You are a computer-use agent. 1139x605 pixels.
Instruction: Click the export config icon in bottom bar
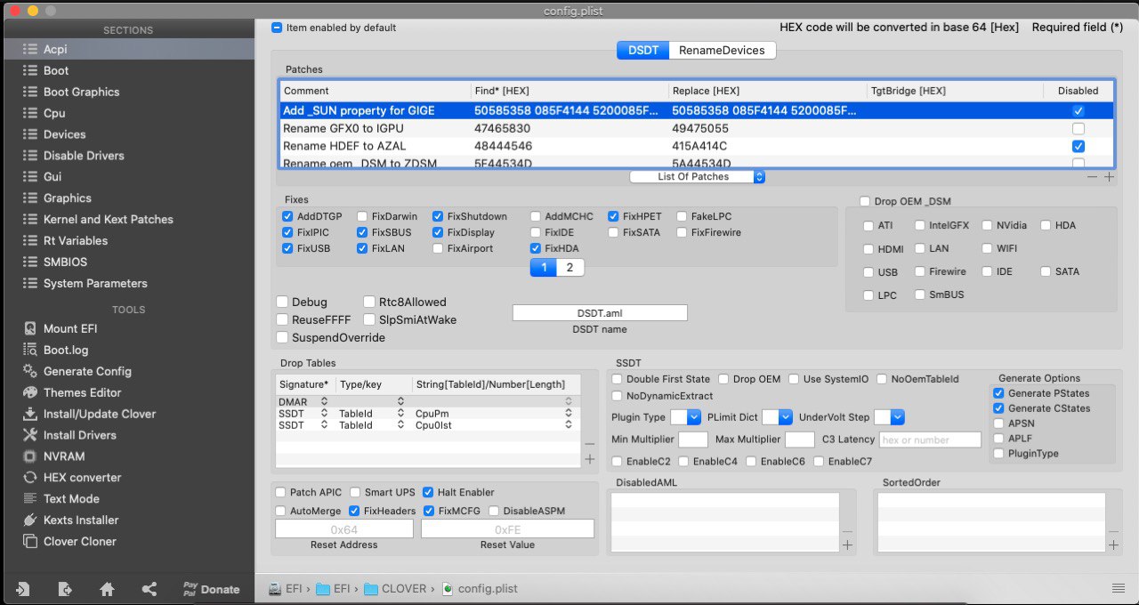pos(65,589)
